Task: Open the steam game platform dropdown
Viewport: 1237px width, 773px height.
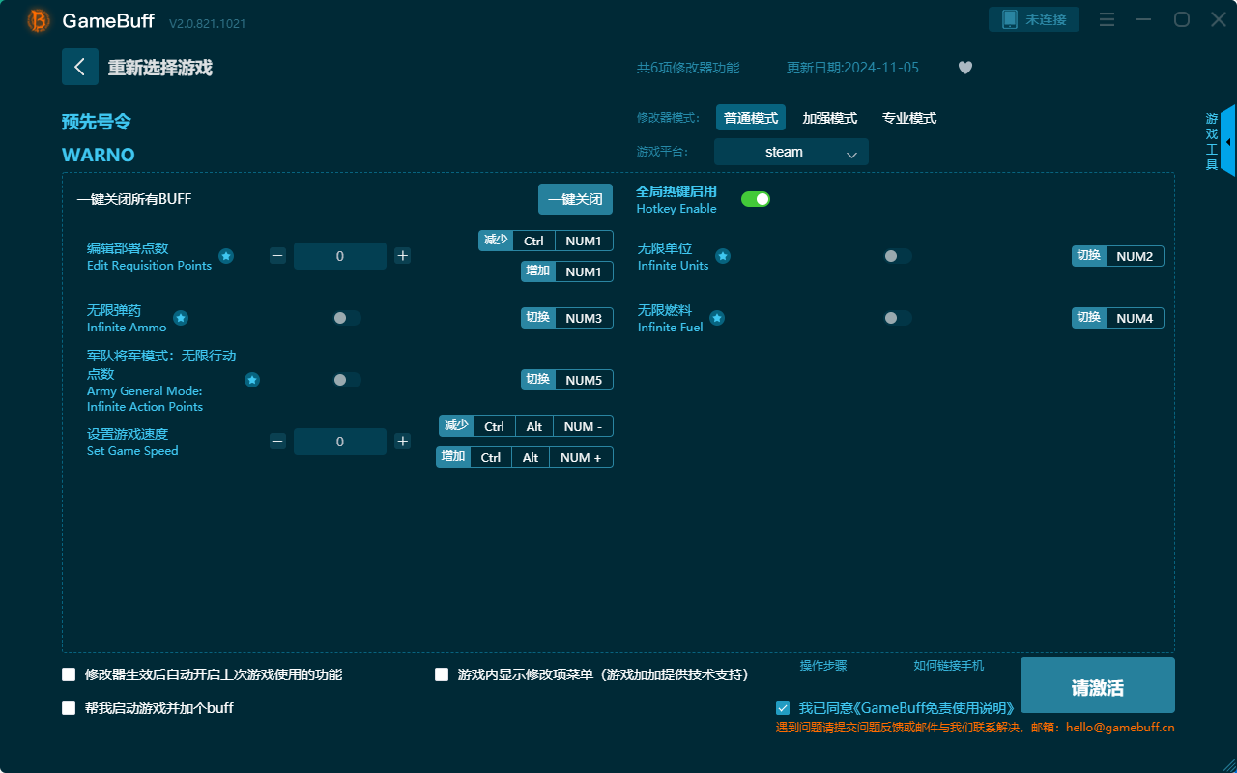Action: tap(791, 152)
